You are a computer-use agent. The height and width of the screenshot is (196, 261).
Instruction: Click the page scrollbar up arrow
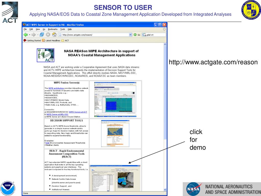coord(165,44)
